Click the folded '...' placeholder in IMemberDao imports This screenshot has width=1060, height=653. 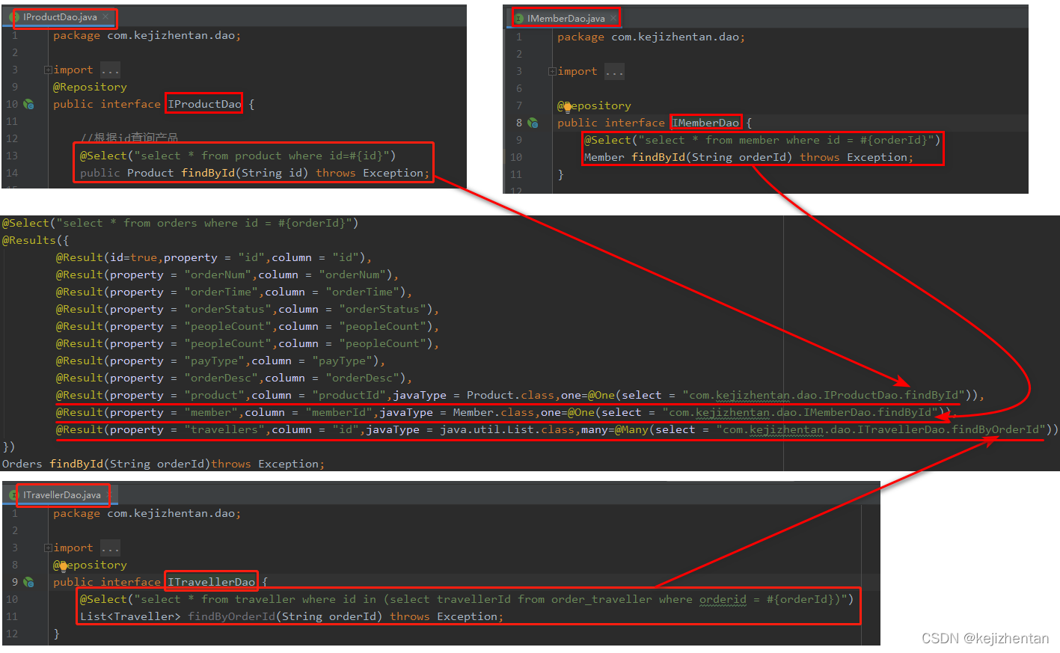pos(614,72)
